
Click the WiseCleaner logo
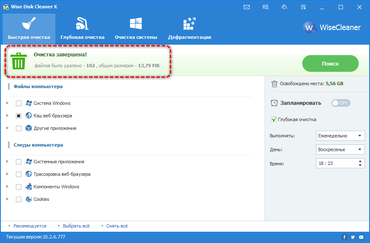pyautogui.click(x=332, y=28)
